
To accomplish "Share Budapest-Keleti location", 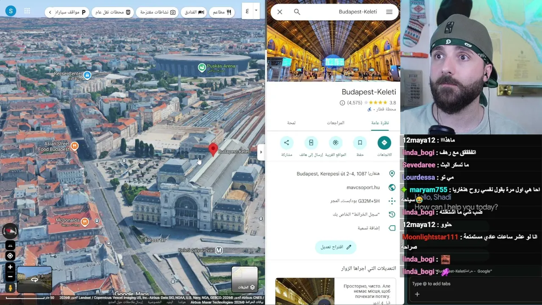I will 287,143.
